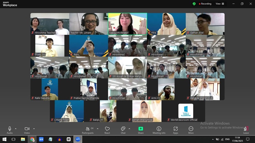
Task: Select the Hiroshima6 video tile
Action: (205, 46)
